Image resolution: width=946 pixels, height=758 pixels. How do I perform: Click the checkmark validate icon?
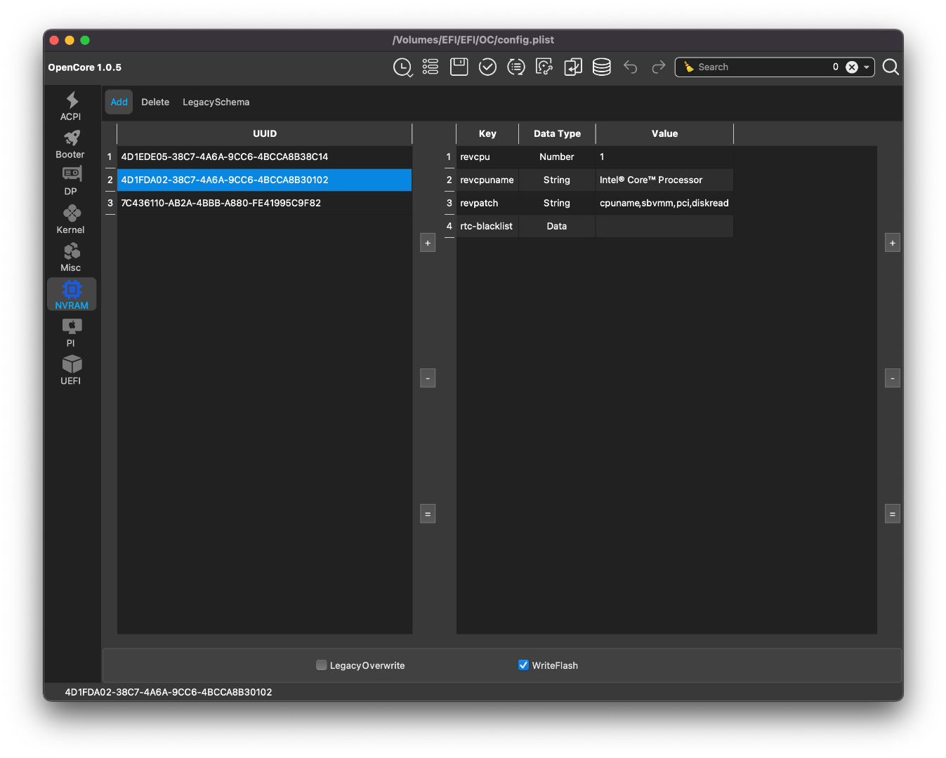click(x=487, y=67)
